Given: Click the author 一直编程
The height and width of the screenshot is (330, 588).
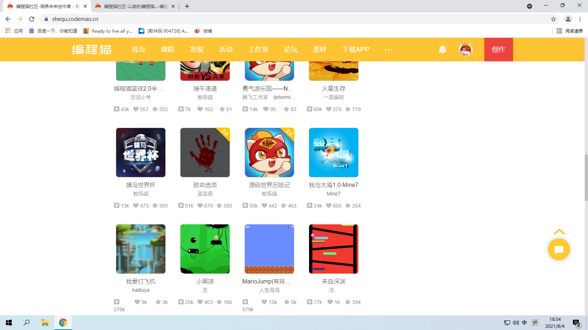Looking at the screenshot, I should click(x=334, y=97).
